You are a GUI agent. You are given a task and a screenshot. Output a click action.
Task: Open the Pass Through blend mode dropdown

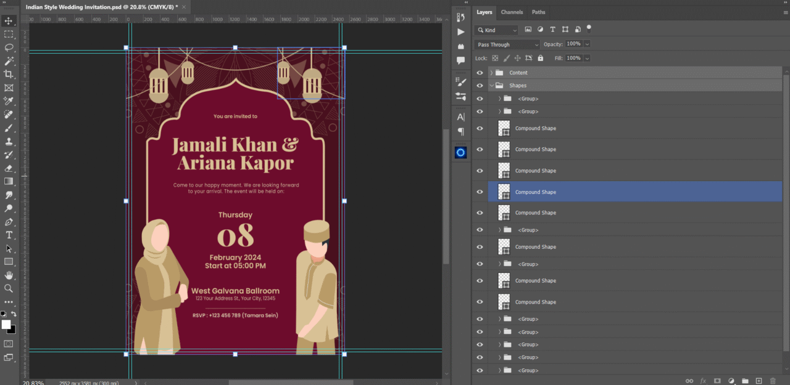coord(507,44)
